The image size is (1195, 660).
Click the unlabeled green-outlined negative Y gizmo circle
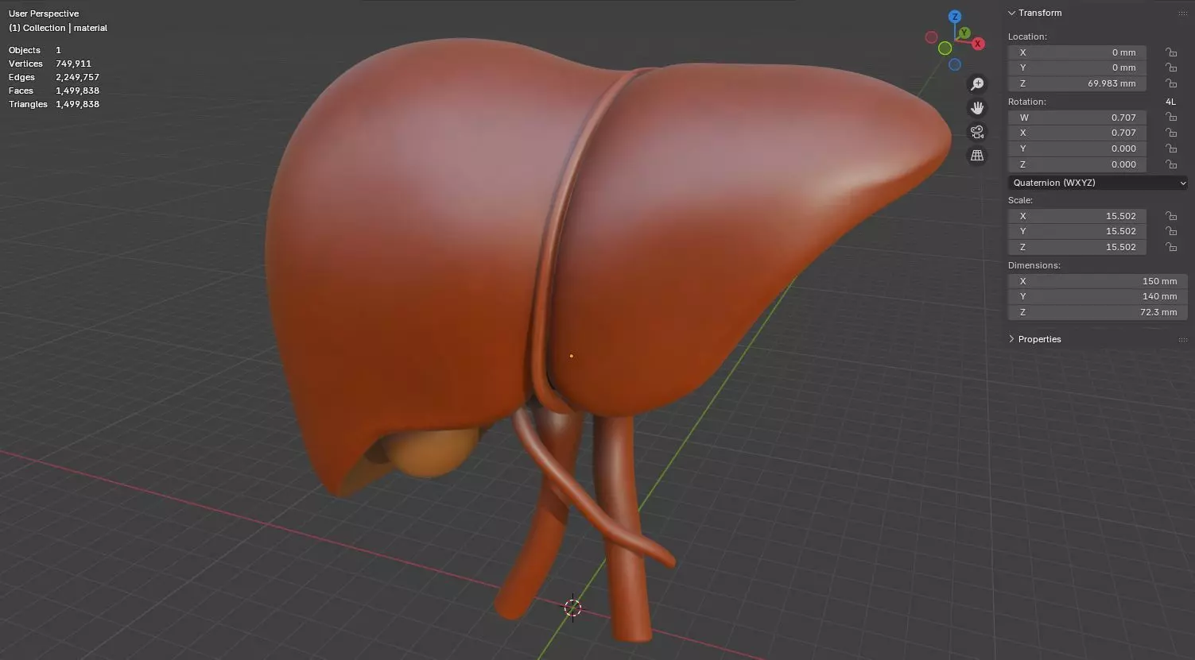point(945,48)
